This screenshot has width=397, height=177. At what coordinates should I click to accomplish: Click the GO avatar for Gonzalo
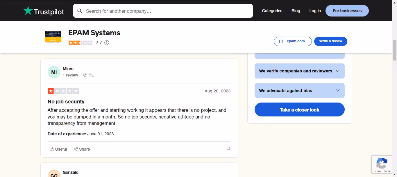(x=54, y=173)
